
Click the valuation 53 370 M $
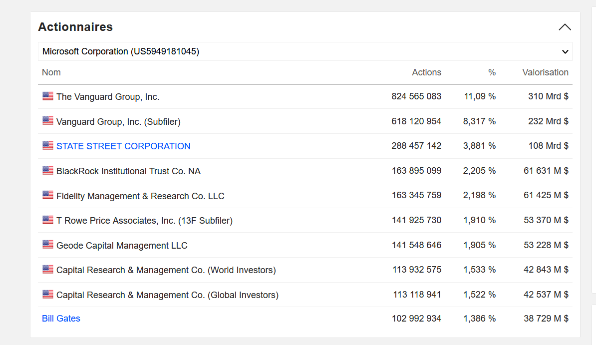click(546, 220)
